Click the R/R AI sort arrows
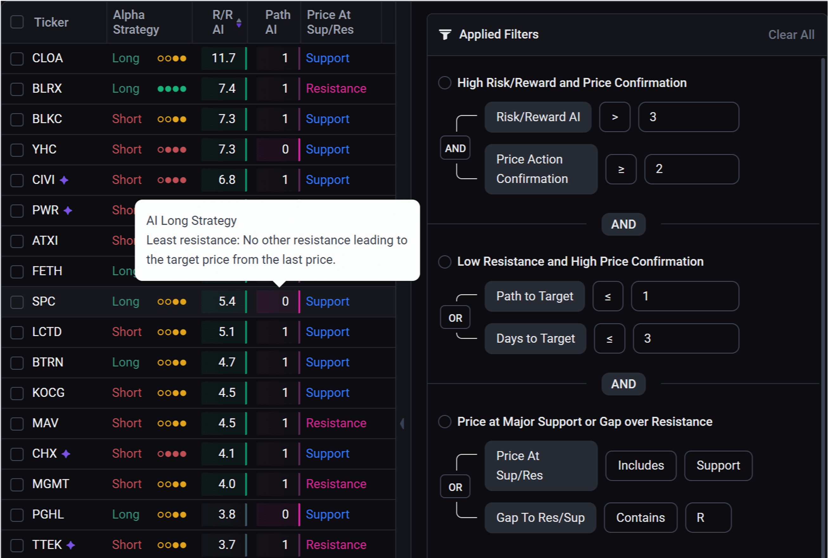The image size is (828, 558). click(239, 23)
